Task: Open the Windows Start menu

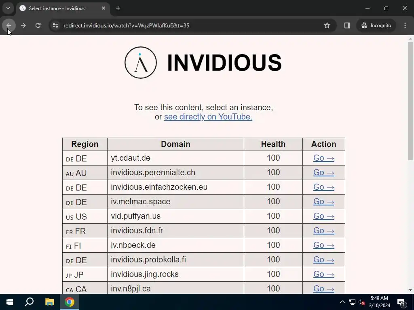Action: (x=10, y=302)
